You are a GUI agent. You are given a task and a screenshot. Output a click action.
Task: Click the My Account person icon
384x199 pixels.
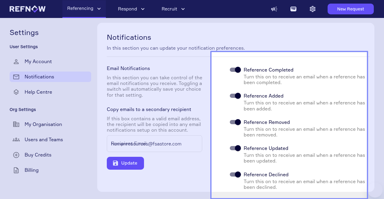(16, 62)
